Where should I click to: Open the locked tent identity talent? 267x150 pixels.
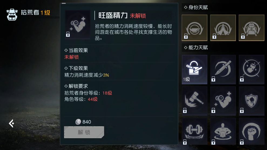223,28
